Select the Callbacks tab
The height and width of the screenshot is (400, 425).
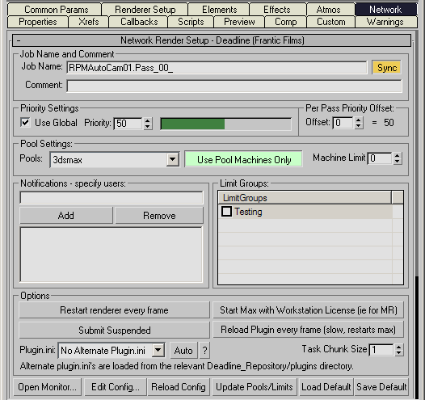tap(139, 22)
